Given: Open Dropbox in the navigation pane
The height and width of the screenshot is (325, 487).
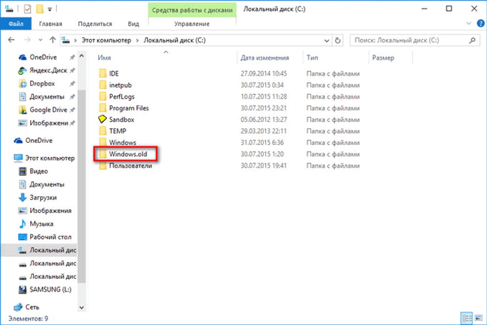Looking at the screenshot, I should point(42,84).
